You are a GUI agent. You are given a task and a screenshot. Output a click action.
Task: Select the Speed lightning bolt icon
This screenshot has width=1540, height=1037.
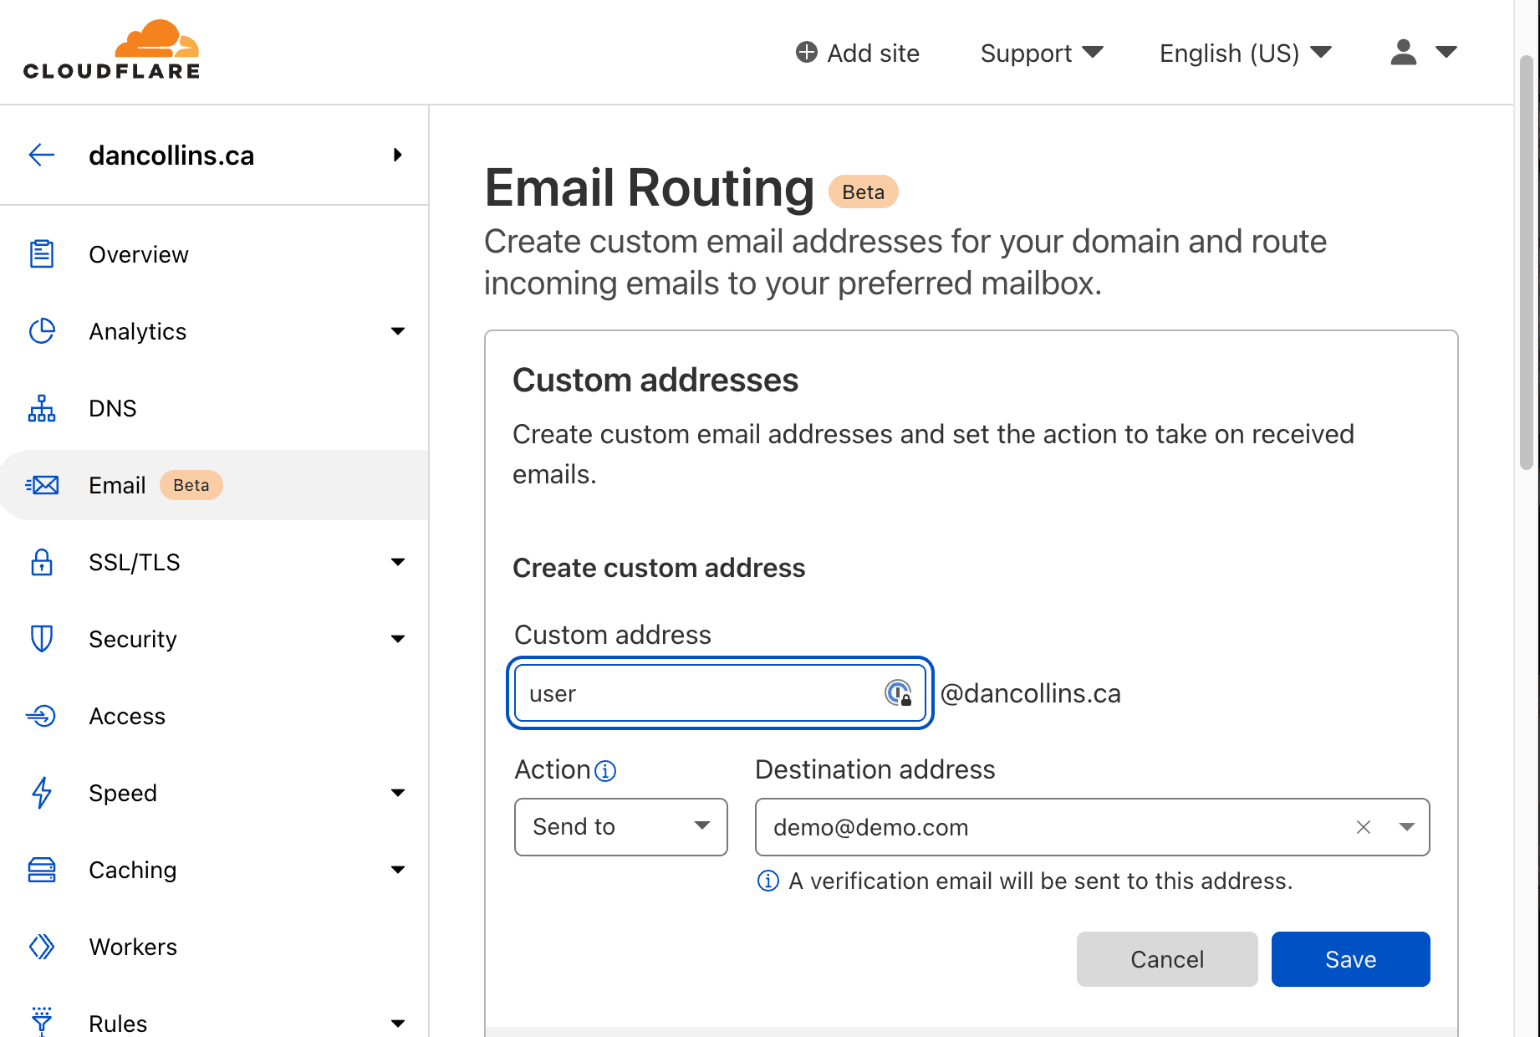click(x=42, y=793)
